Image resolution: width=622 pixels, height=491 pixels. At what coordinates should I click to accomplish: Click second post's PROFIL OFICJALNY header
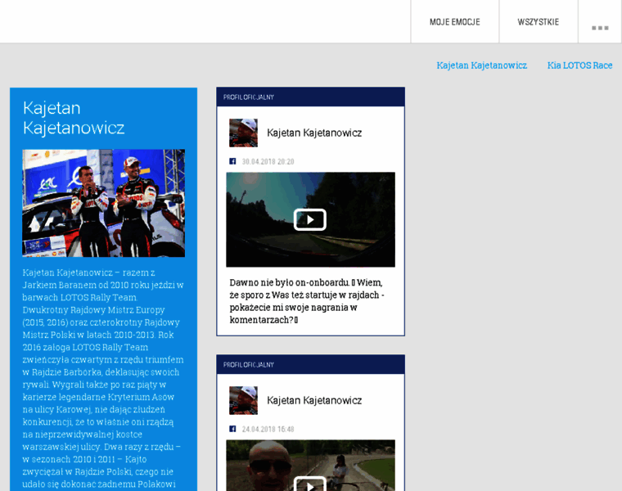coord(311,364)
